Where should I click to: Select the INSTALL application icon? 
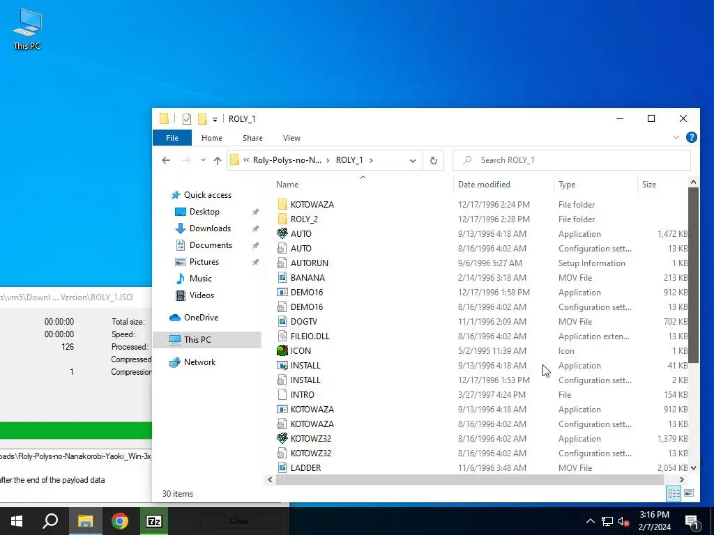282,365
